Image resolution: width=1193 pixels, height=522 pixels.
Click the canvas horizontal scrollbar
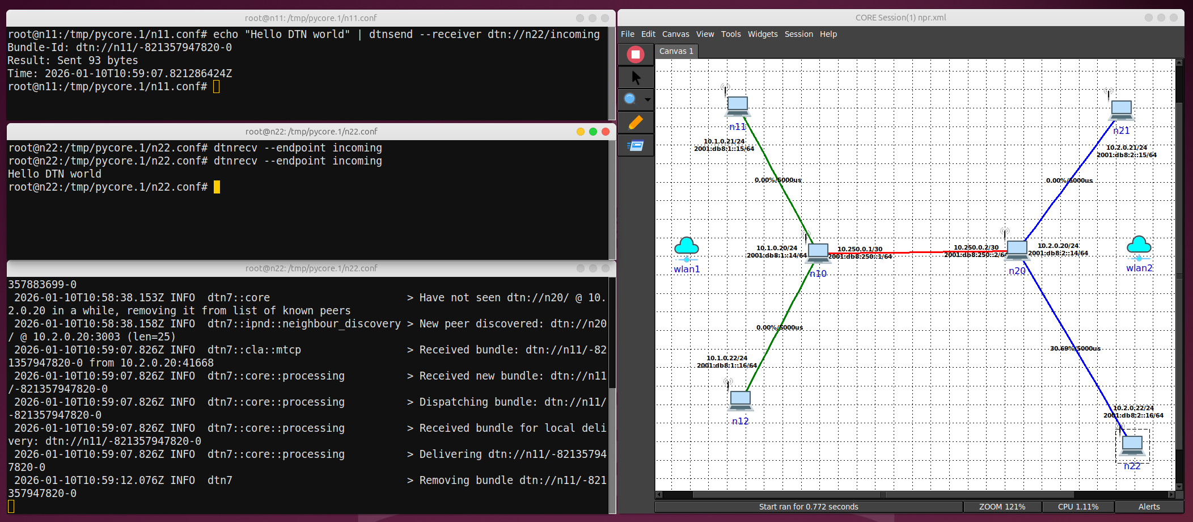(x=882, y=495)
